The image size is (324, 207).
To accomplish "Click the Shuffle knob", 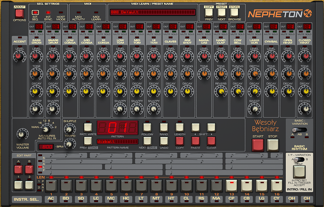I will point(70,129).
